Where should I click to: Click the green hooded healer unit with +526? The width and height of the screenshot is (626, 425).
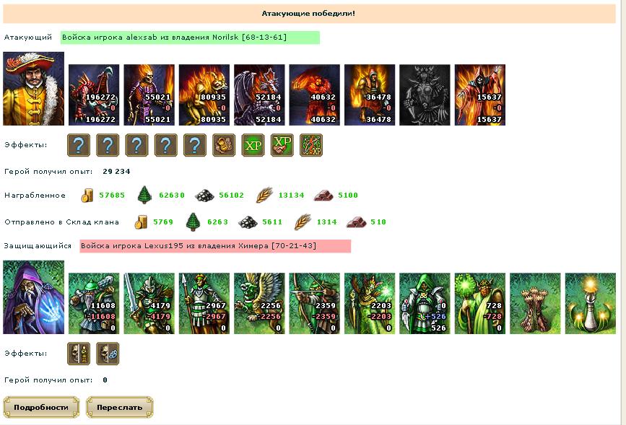pyautogui.click(x=425, y=303)
